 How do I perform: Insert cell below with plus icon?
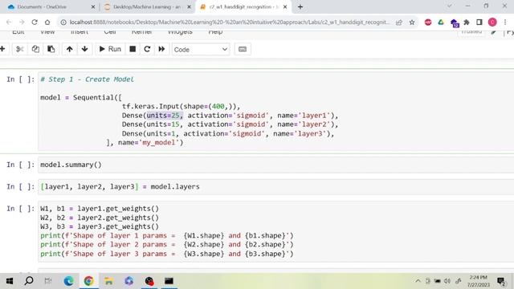pos(3,49)
